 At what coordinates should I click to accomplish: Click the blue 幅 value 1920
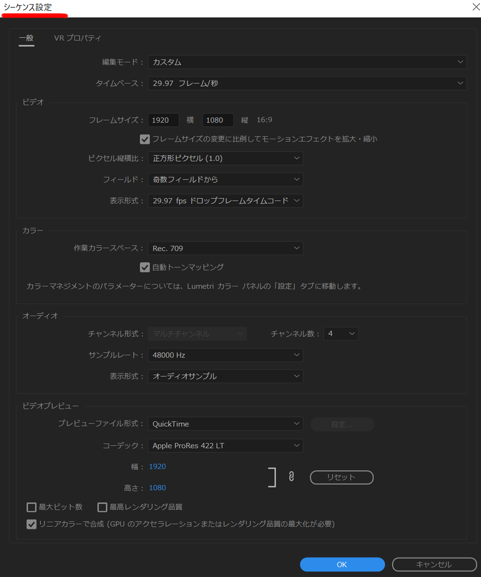pos(157,467)
